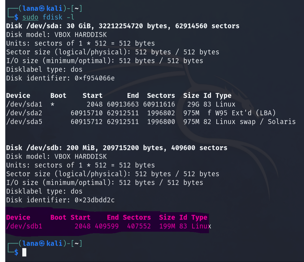The height and width of the screenshot is (262, 304).
Task: Click the fdisk command text
Action: [x=52, y=17]
